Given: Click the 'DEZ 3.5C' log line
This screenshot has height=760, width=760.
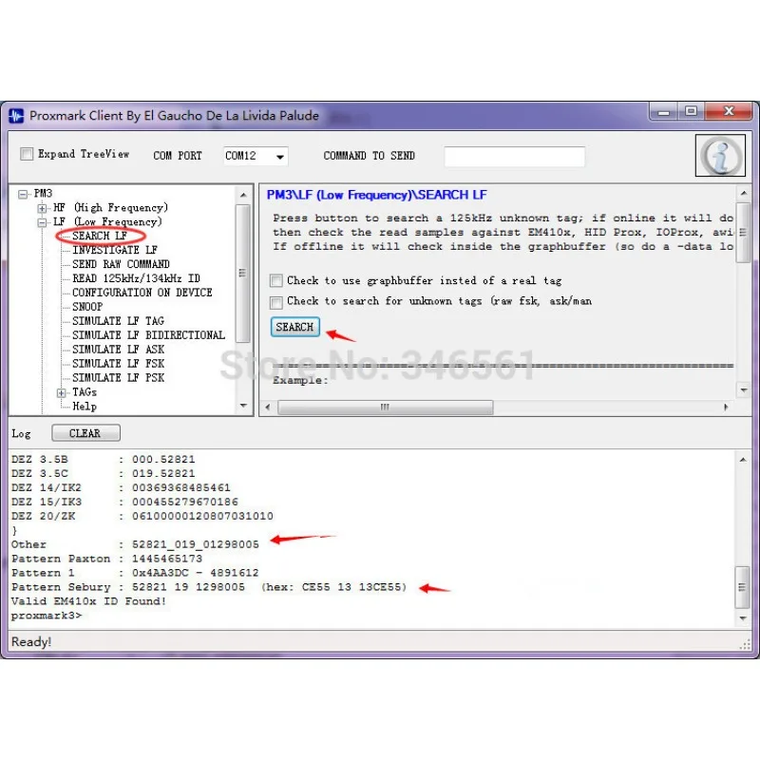Looking at the screenshot, I should (104, 473).
